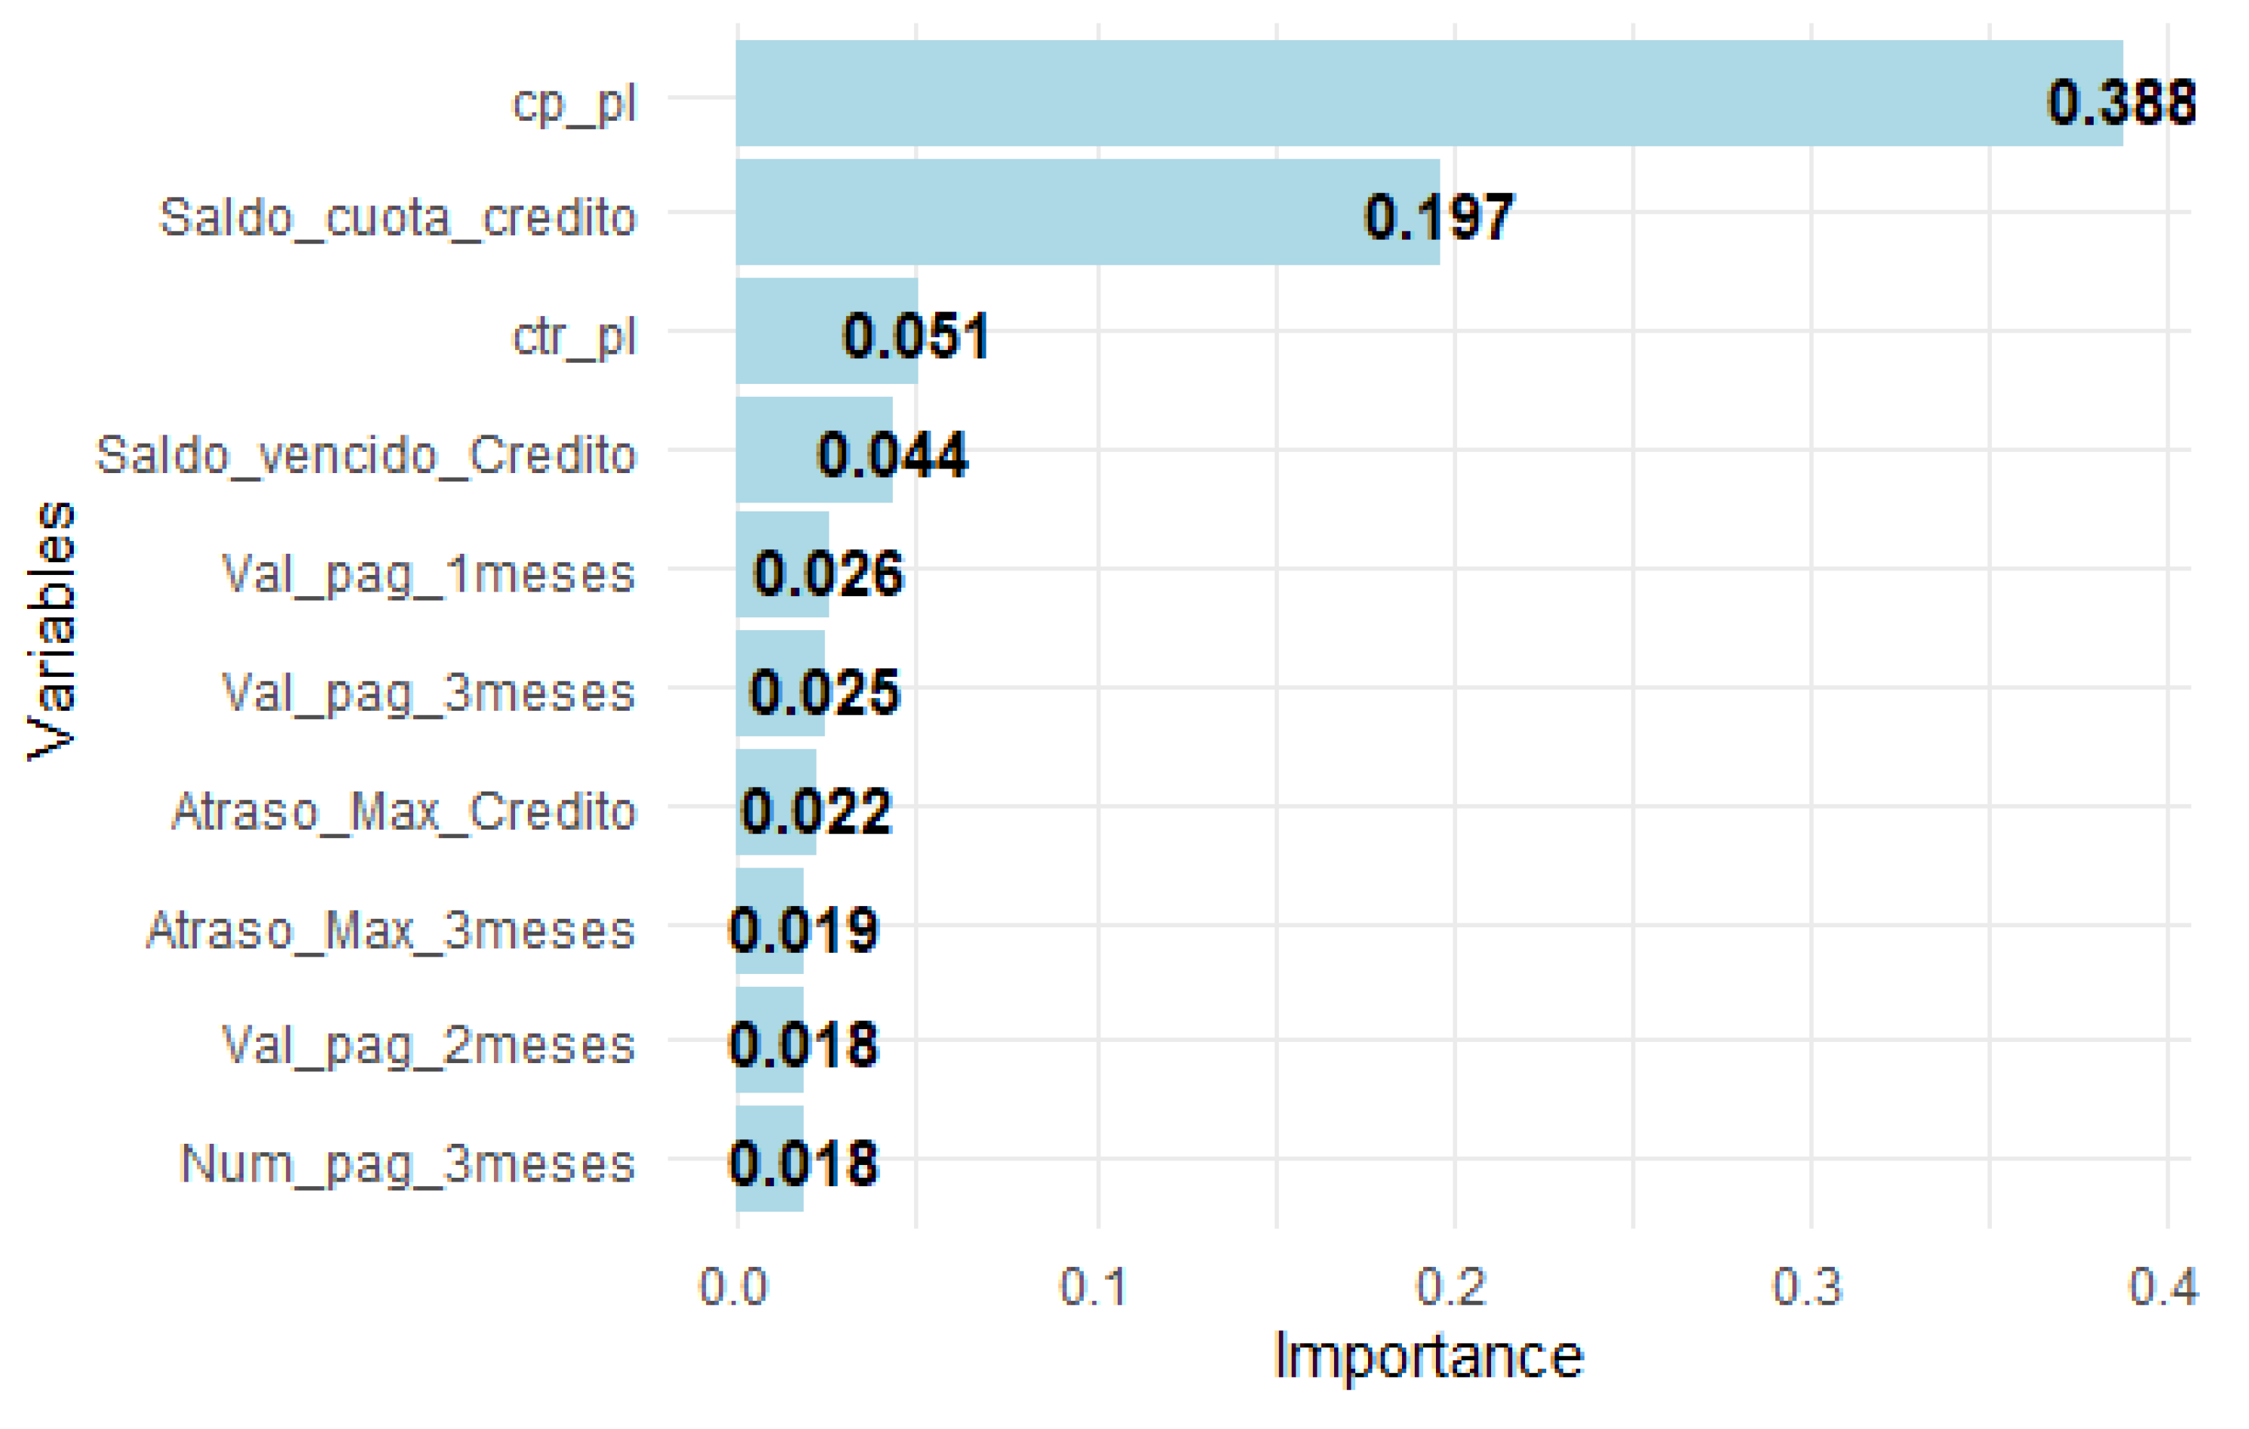Click the 0.4 x-axis tick label
The width and height of the screenshot is (2249, 1429).
[2164, 1287]
